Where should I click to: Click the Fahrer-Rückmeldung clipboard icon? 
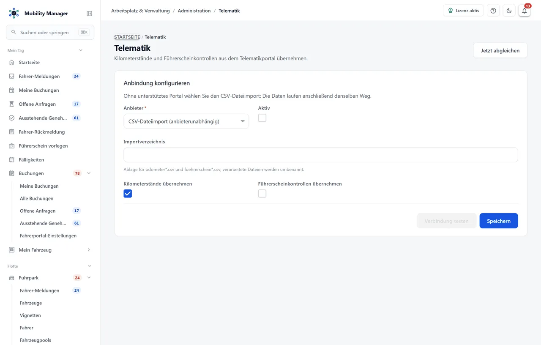pos(12,132)
